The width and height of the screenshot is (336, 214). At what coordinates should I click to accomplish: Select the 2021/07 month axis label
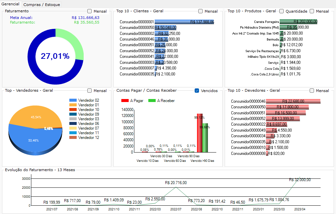click(x=52, y=209)
